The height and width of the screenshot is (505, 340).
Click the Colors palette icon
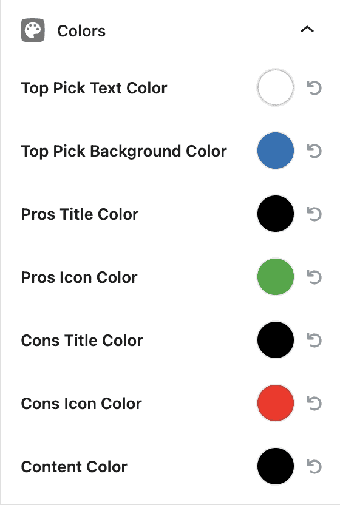(33, 30)
